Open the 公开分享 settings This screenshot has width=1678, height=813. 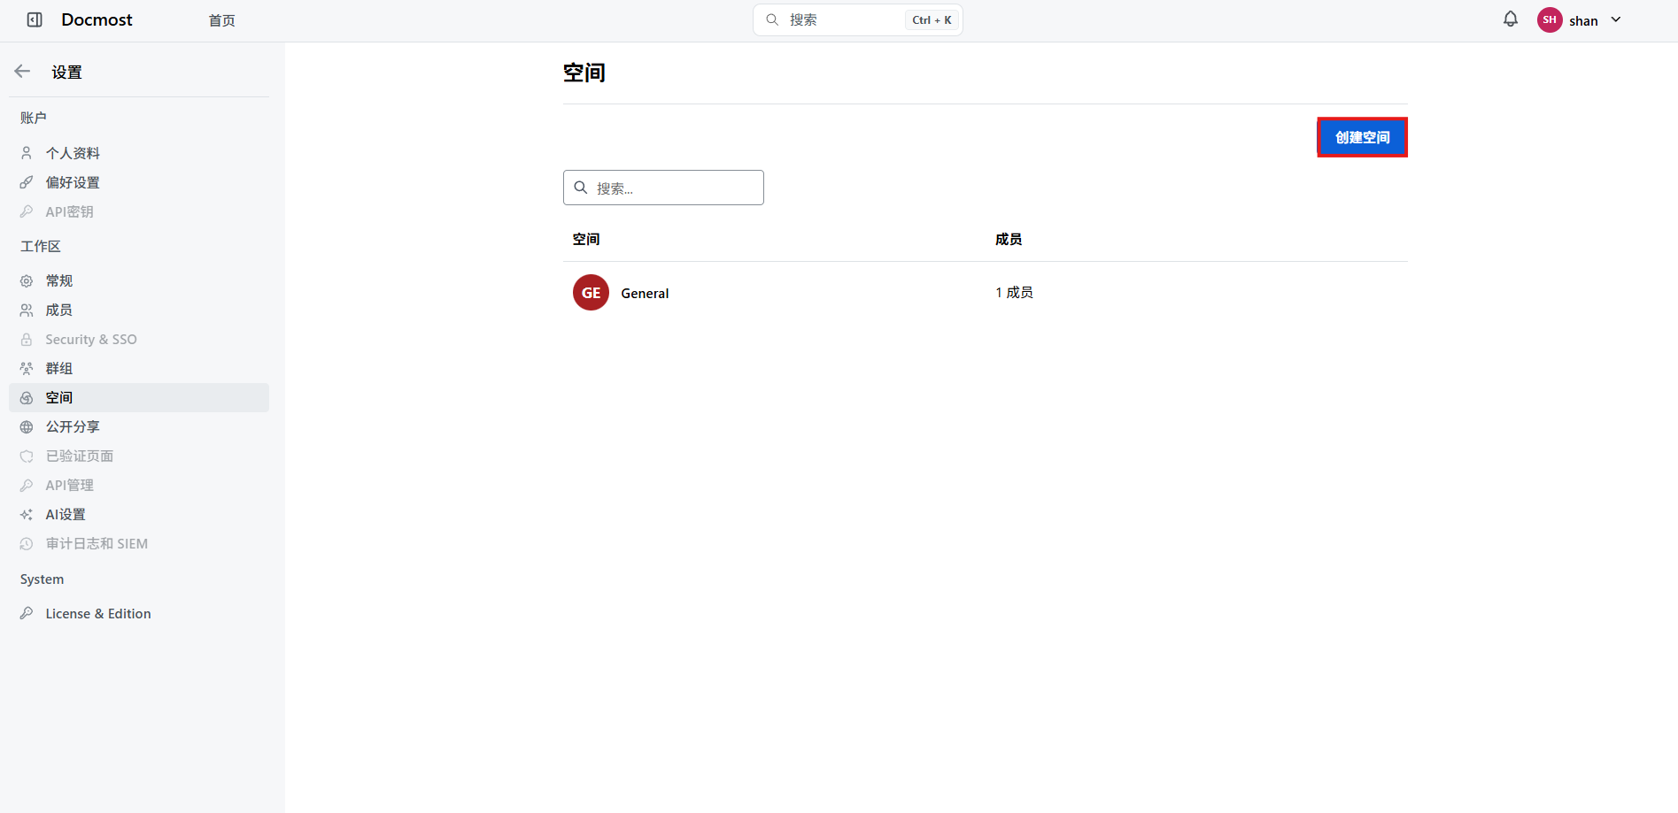click(x=139, y=426)
